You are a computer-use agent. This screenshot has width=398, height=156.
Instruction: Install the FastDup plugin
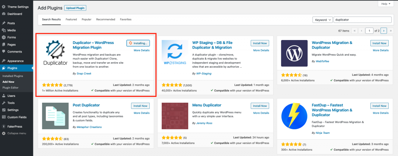tap(379, 106)
